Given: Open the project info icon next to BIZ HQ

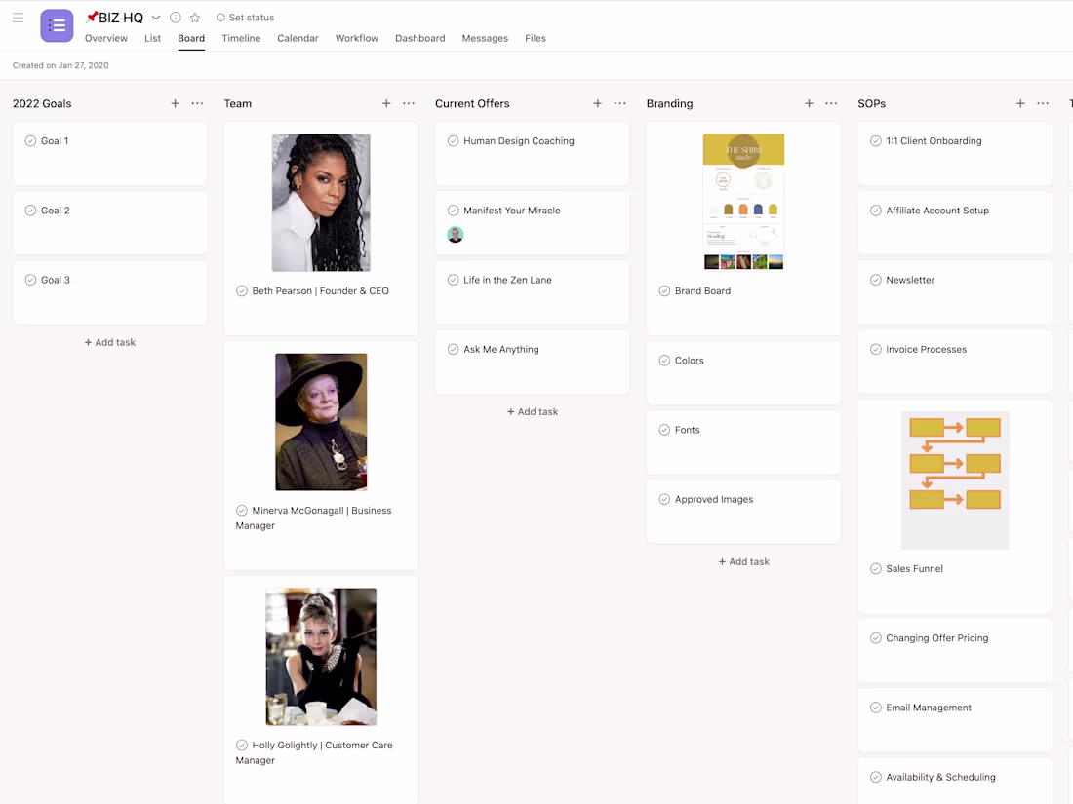Looking at the screenshot, I should 174,17.
